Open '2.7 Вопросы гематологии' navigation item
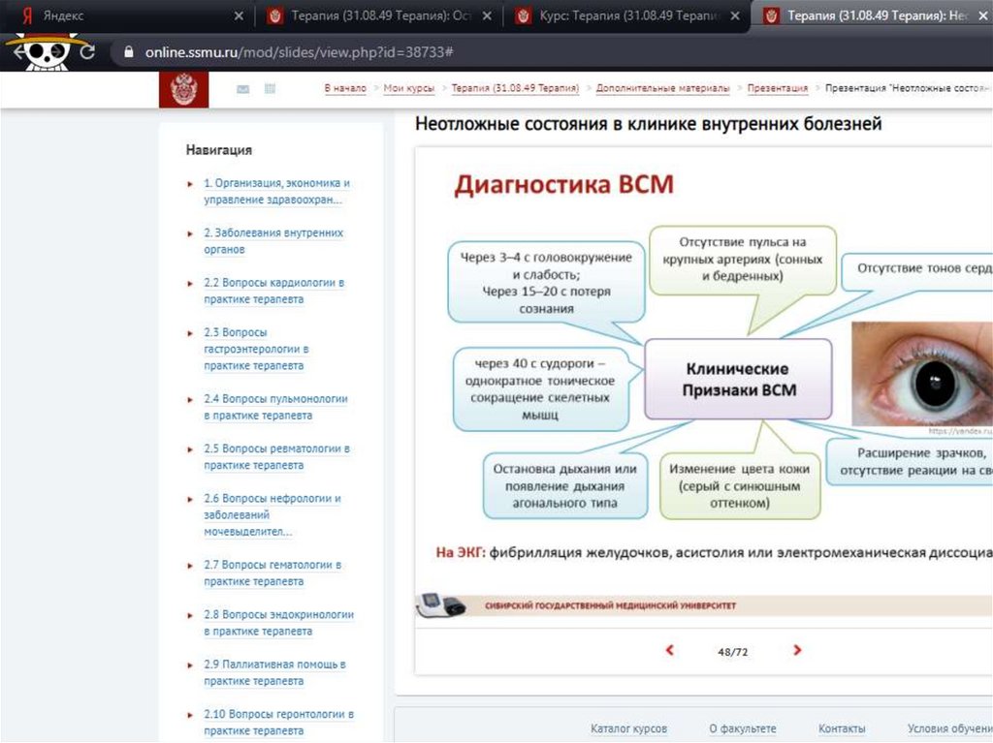This screenshot has height=743, width=993. (x=272, y=573)
